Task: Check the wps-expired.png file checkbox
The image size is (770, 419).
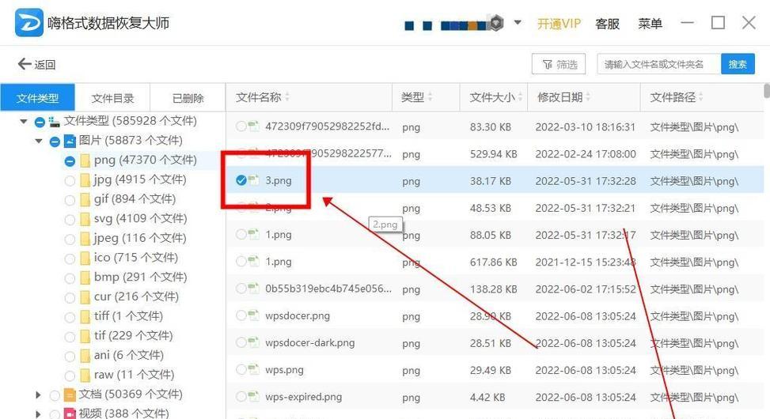Action: click(x=241, y=396)
